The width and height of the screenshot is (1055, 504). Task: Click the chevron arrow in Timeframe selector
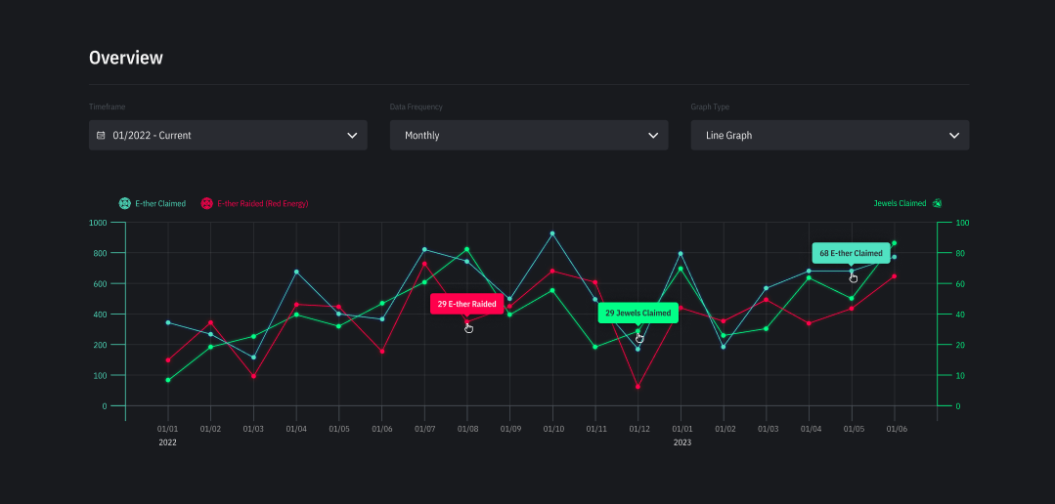click(352, 136)
